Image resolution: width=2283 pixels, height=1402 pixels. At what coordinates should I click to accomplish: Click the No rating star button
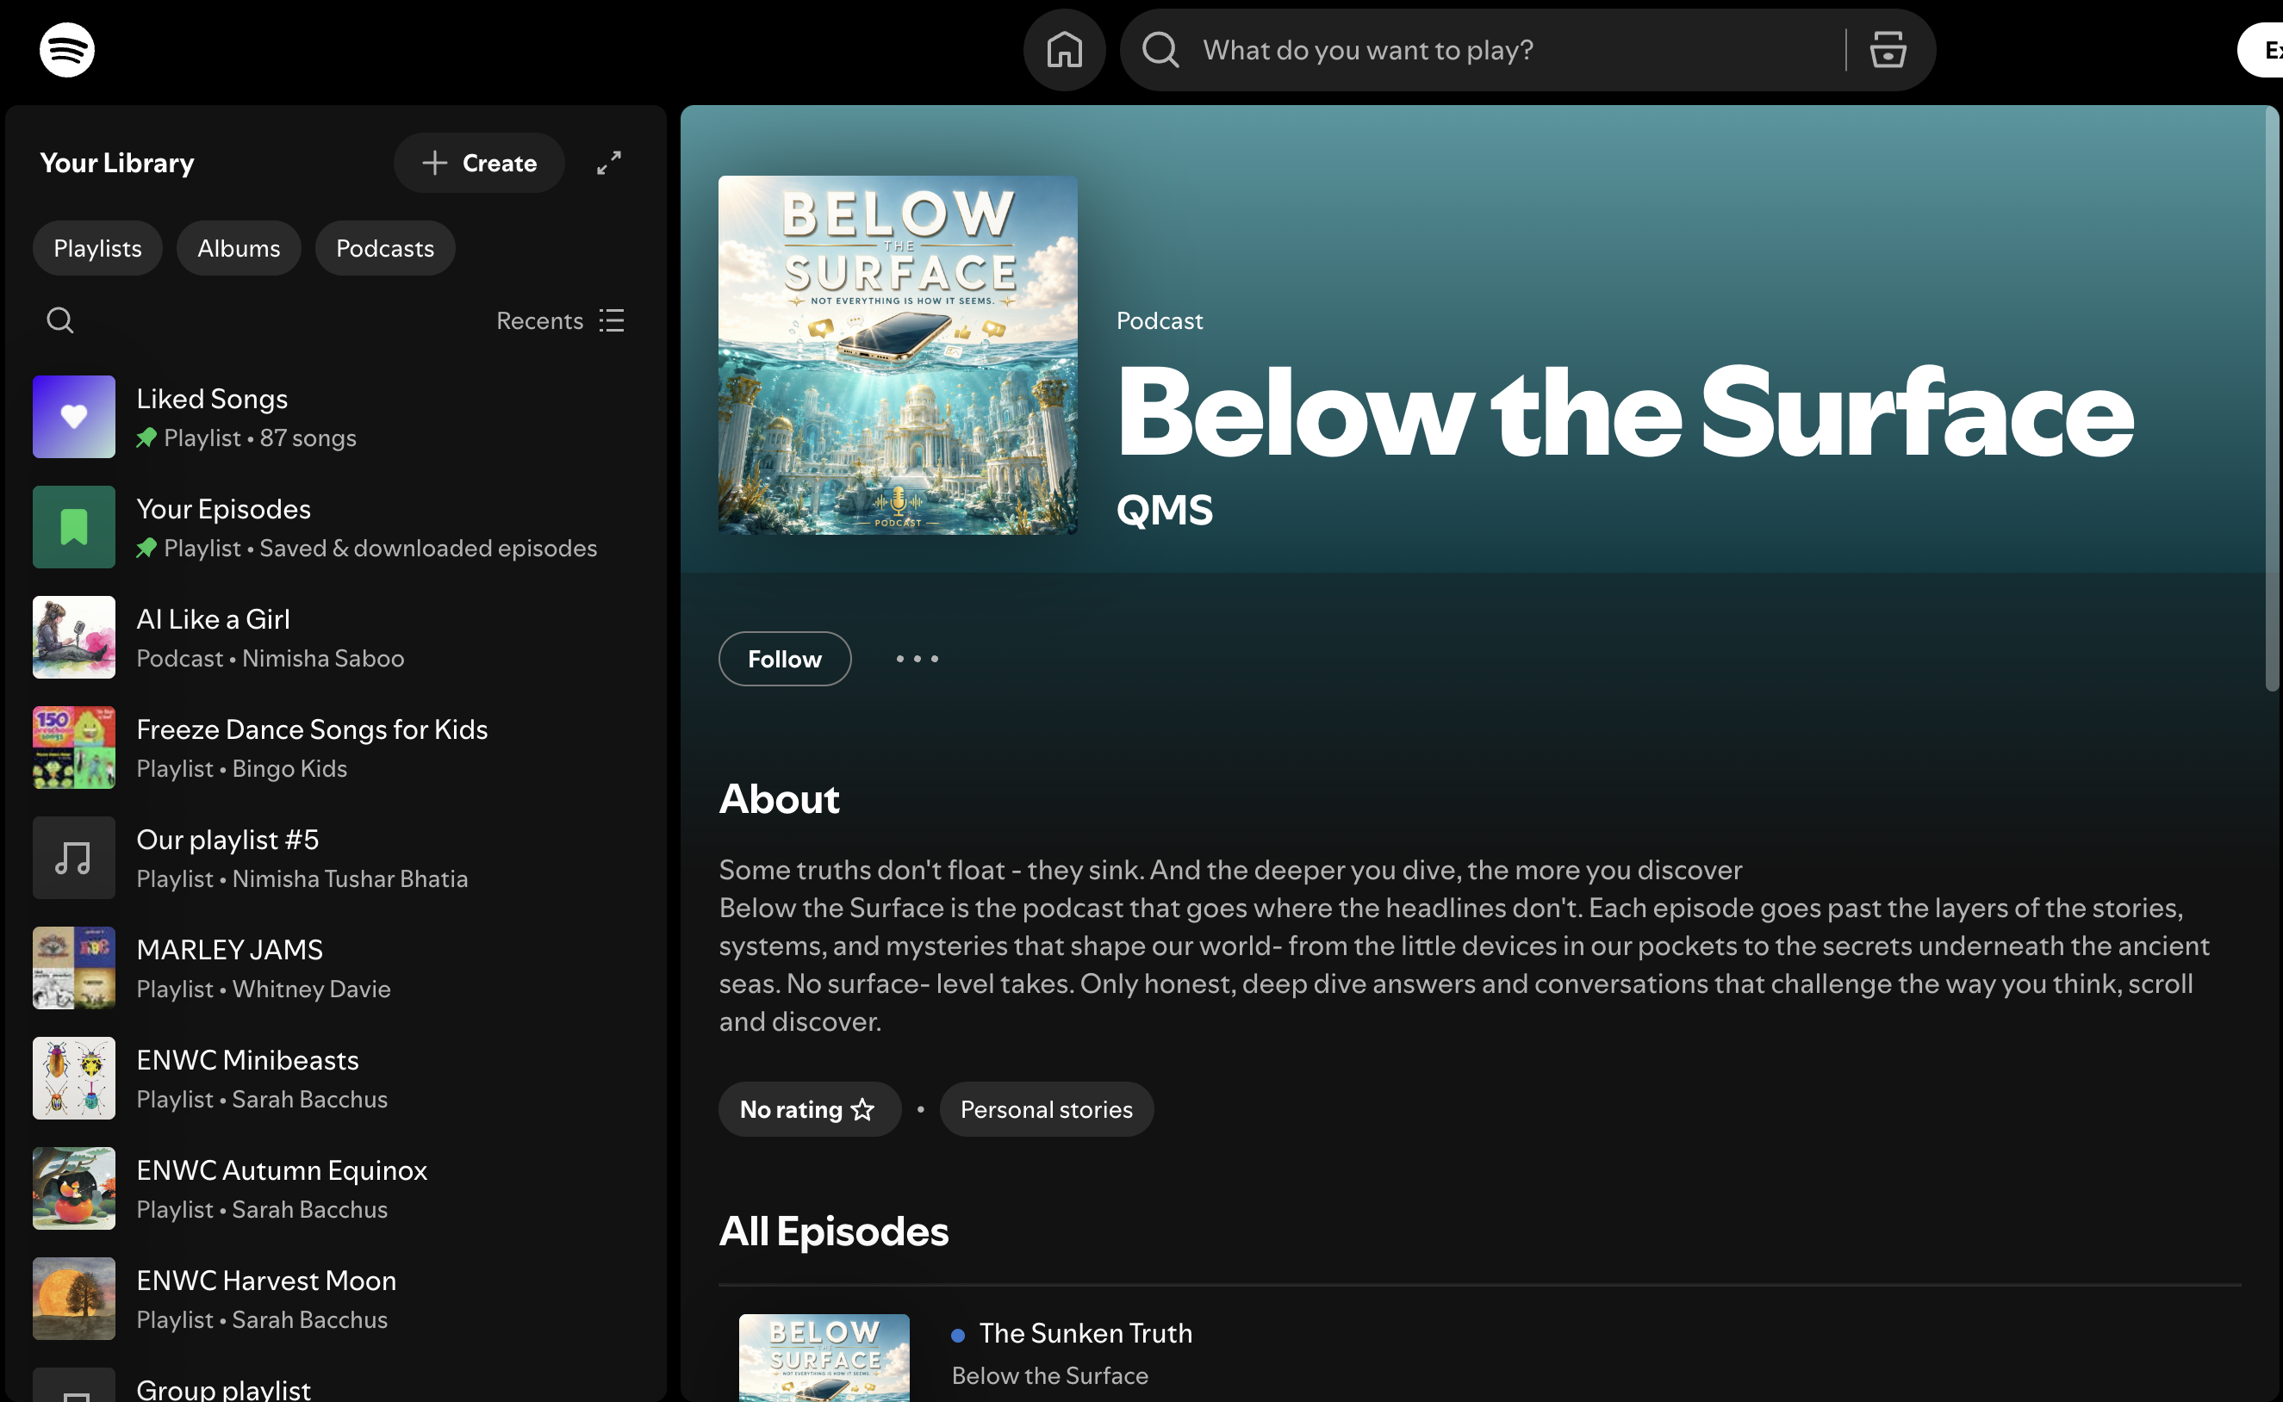point(809,1111)
